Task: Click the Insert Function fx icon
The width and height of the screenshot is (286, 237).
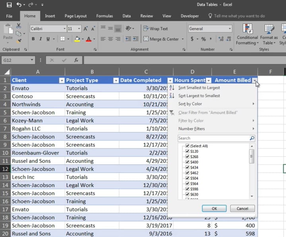Action: coord(76,60)
